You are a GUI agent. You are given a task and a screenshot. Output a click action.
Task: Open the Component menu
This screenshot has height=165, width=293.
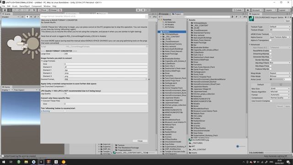point(37,6)
